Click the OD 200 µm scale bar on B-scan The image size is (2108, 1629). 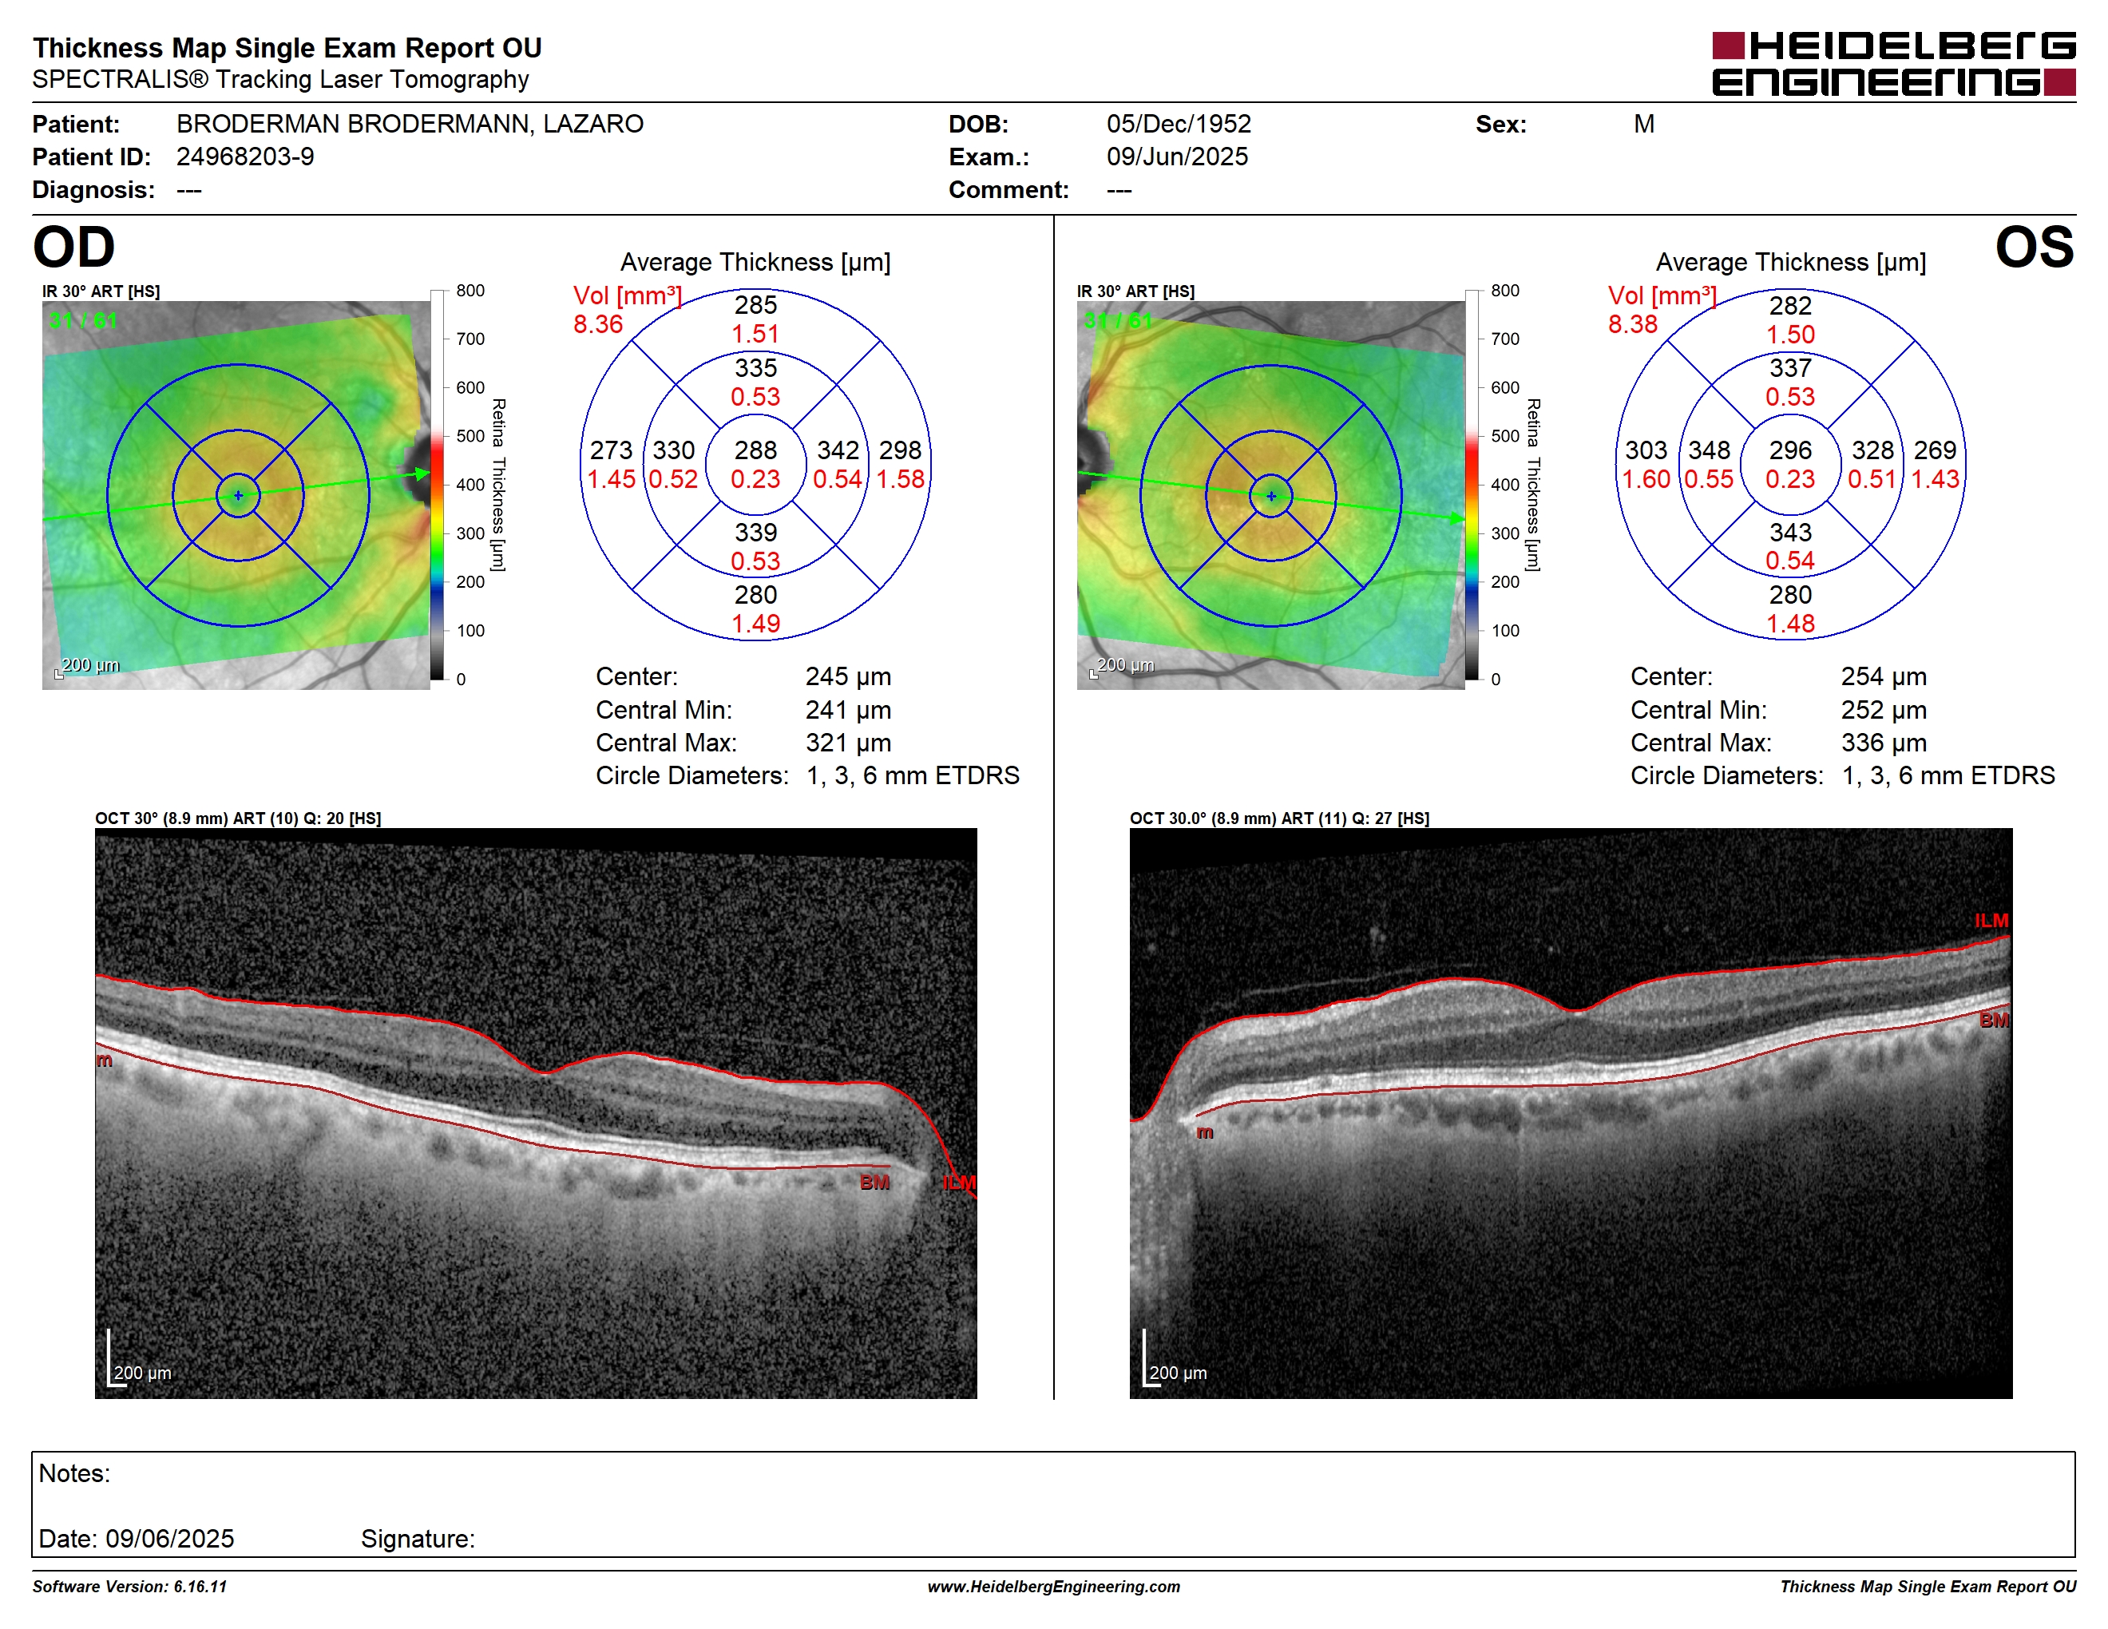pyautogui.click(x=139, y=1359)
